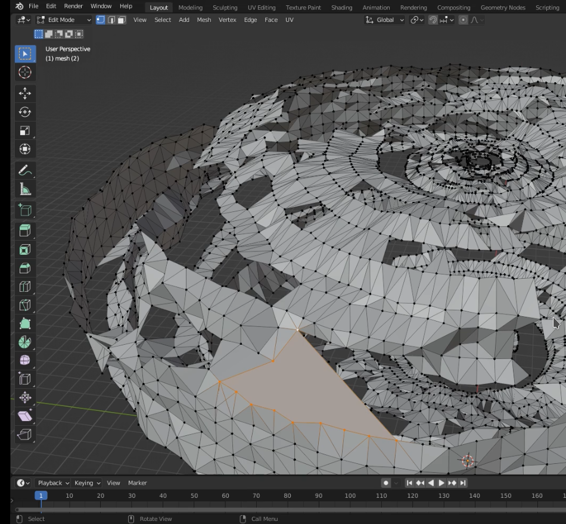Pick the Measure ruler tool
Viewport: 566px width, 524px height.
pyautogui.click(x=25, y=189)
